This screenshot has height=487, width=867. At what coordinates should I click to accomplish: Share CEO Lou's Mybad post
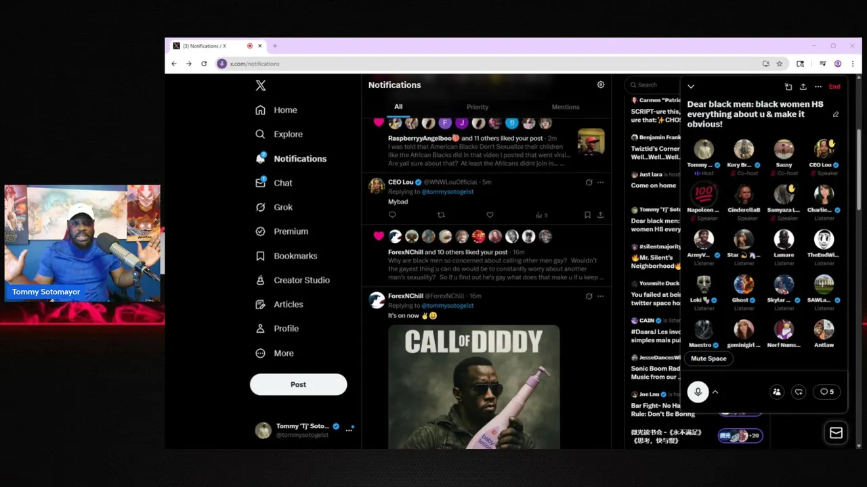600,215
